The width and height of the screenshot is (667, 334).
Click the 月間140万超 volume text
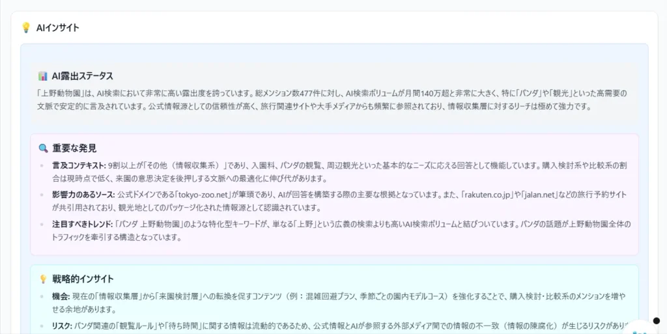coord(427,94)
